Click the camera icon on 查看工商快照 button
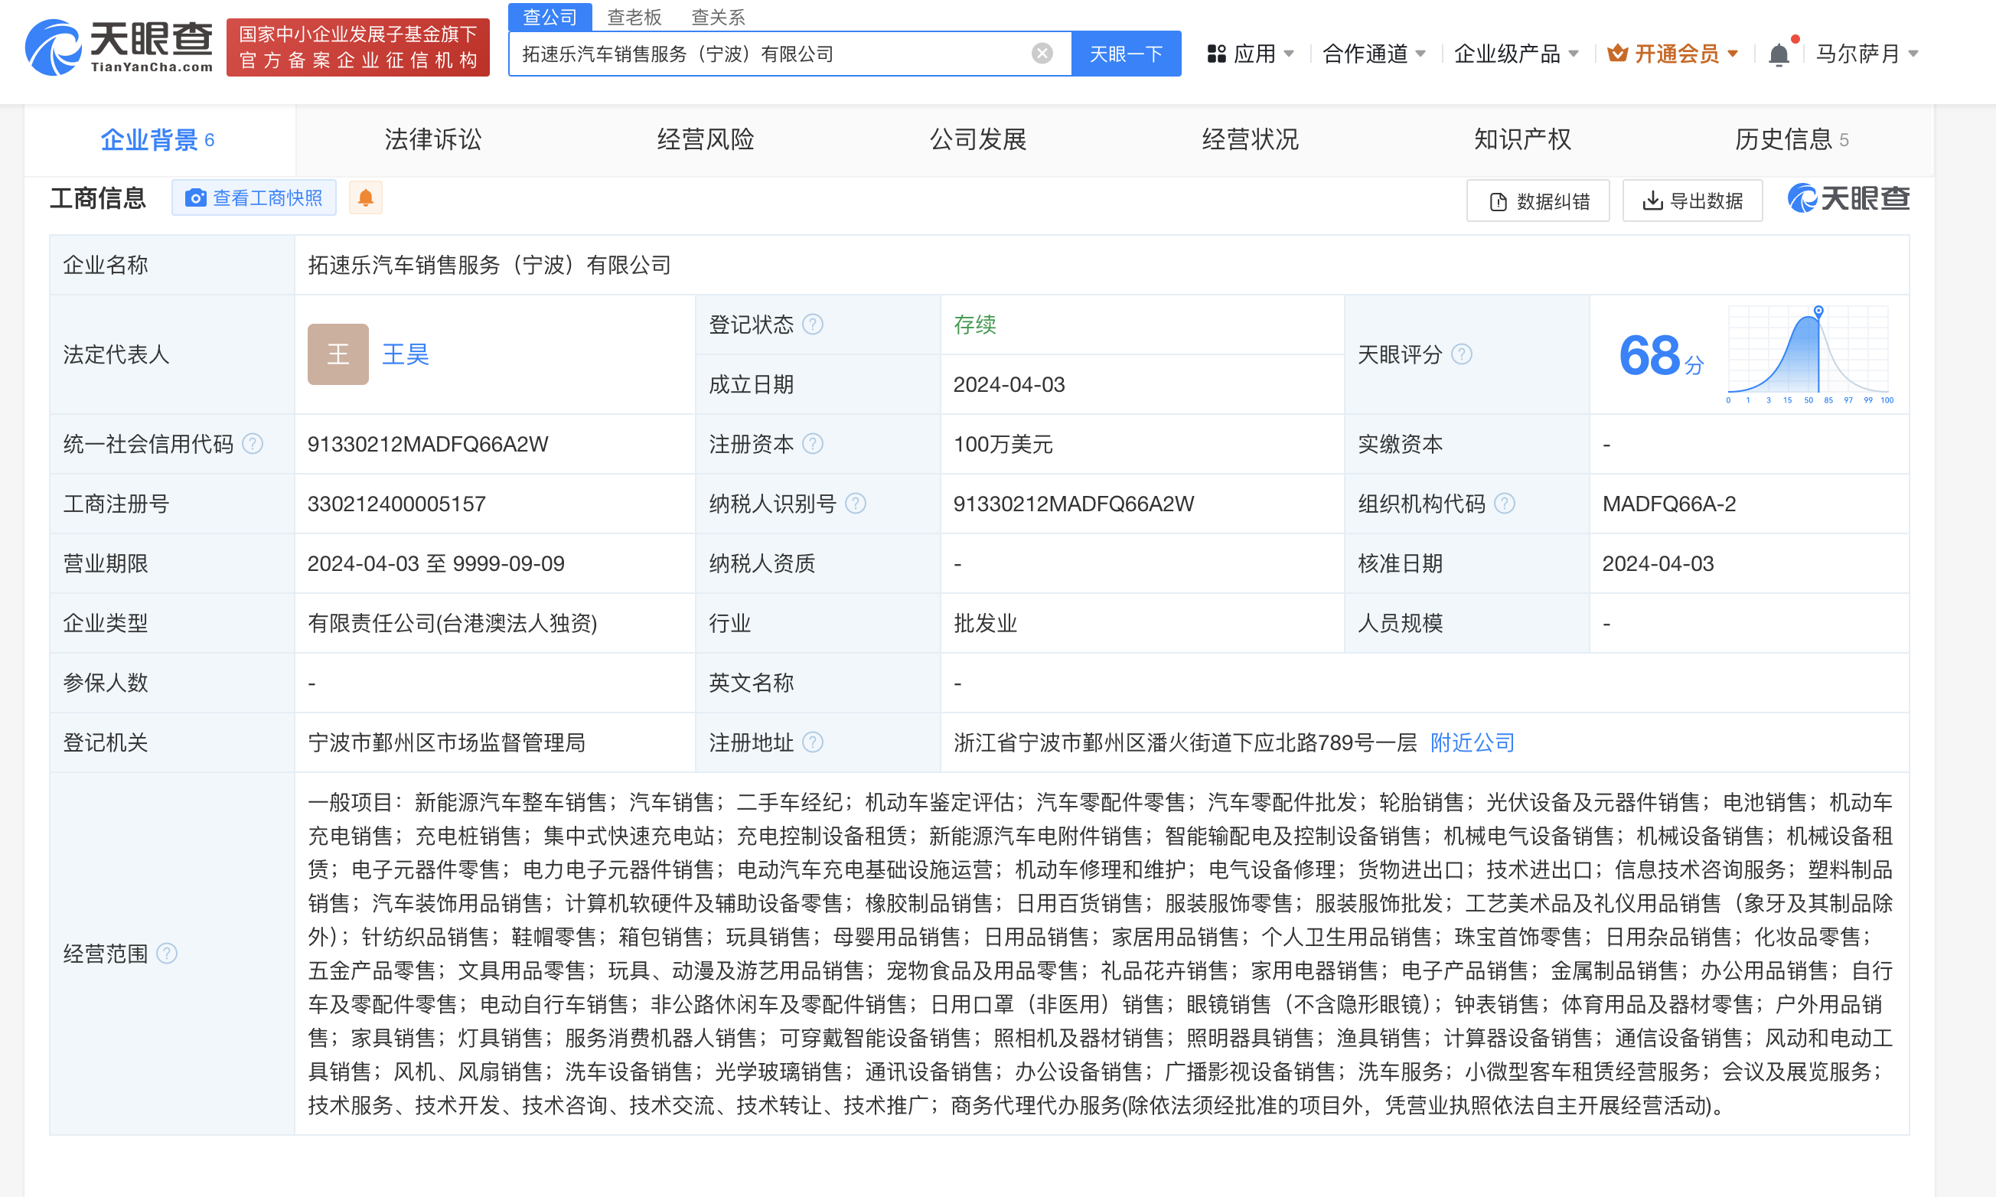 click(195, 197)
